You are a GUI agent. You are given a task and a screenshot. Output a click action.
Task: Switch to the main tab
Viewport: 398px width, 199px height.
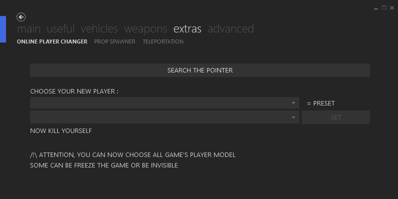coord(29,28)
